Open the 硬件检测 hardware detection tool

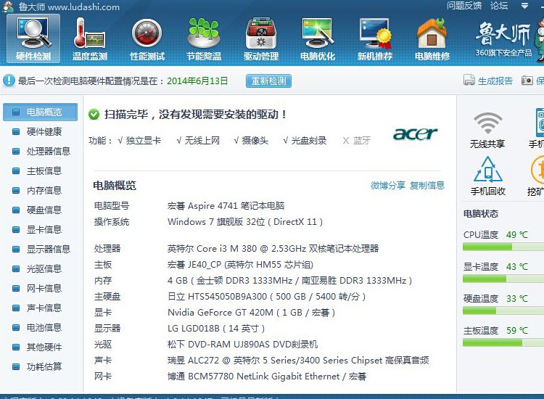coord(33,39)
